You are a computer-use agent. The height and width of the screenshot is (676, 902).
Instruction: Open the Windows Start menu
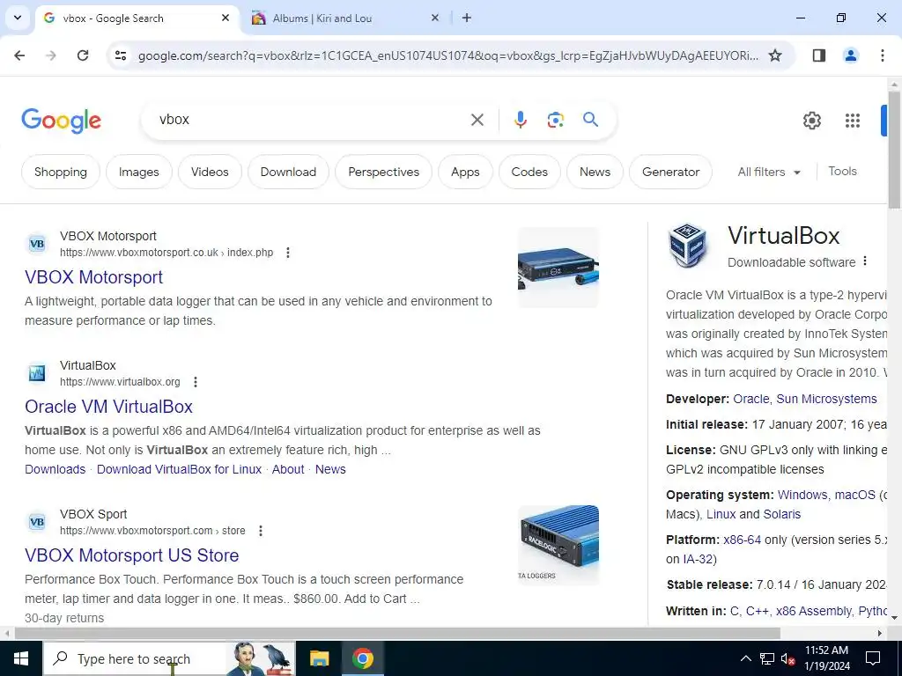pos(21,658)
